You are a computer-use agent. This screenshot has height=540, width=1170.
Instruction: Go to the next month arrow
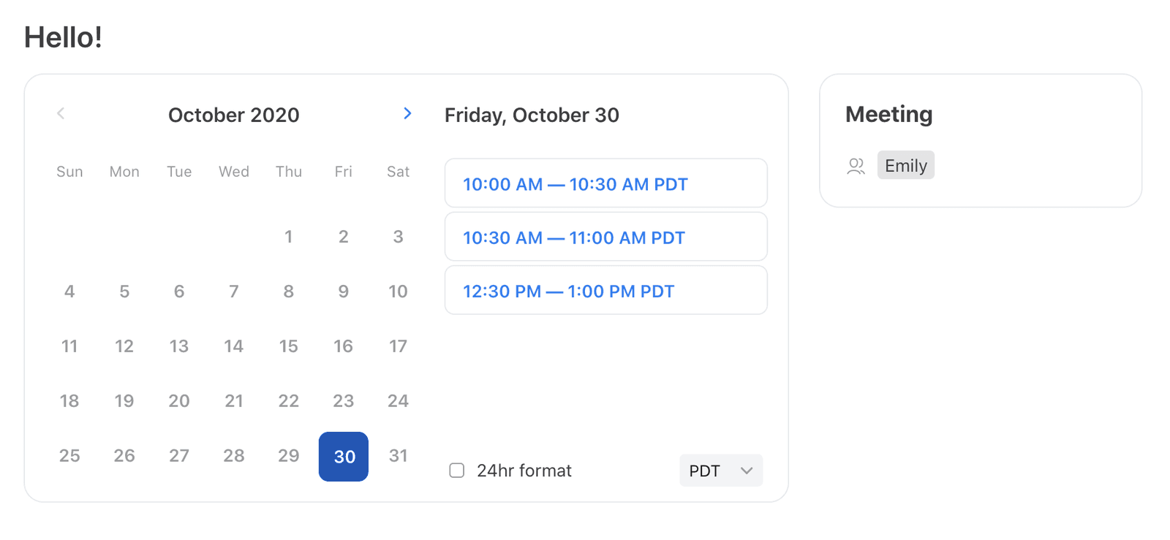coord(407,113)
